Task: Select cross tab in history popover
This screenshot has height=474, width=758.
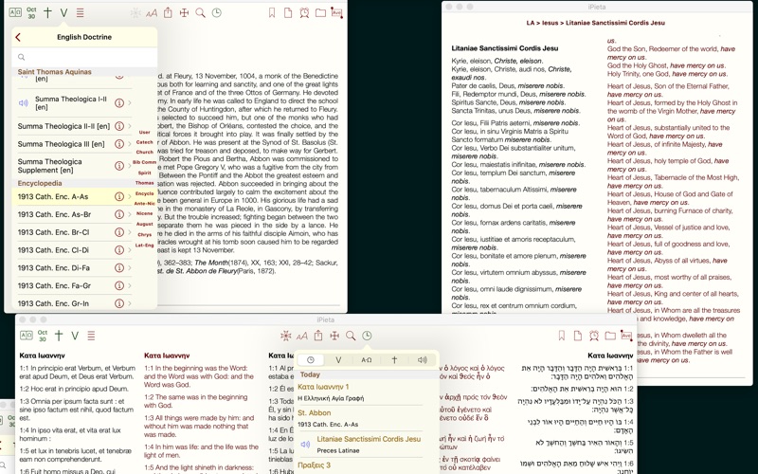Action: (394, 360)
